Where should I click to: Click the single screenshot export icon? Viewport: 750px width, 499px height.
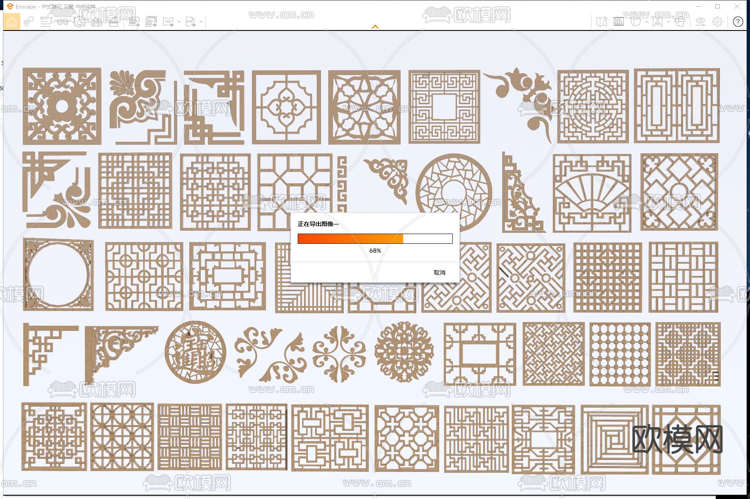click(134, 22)
